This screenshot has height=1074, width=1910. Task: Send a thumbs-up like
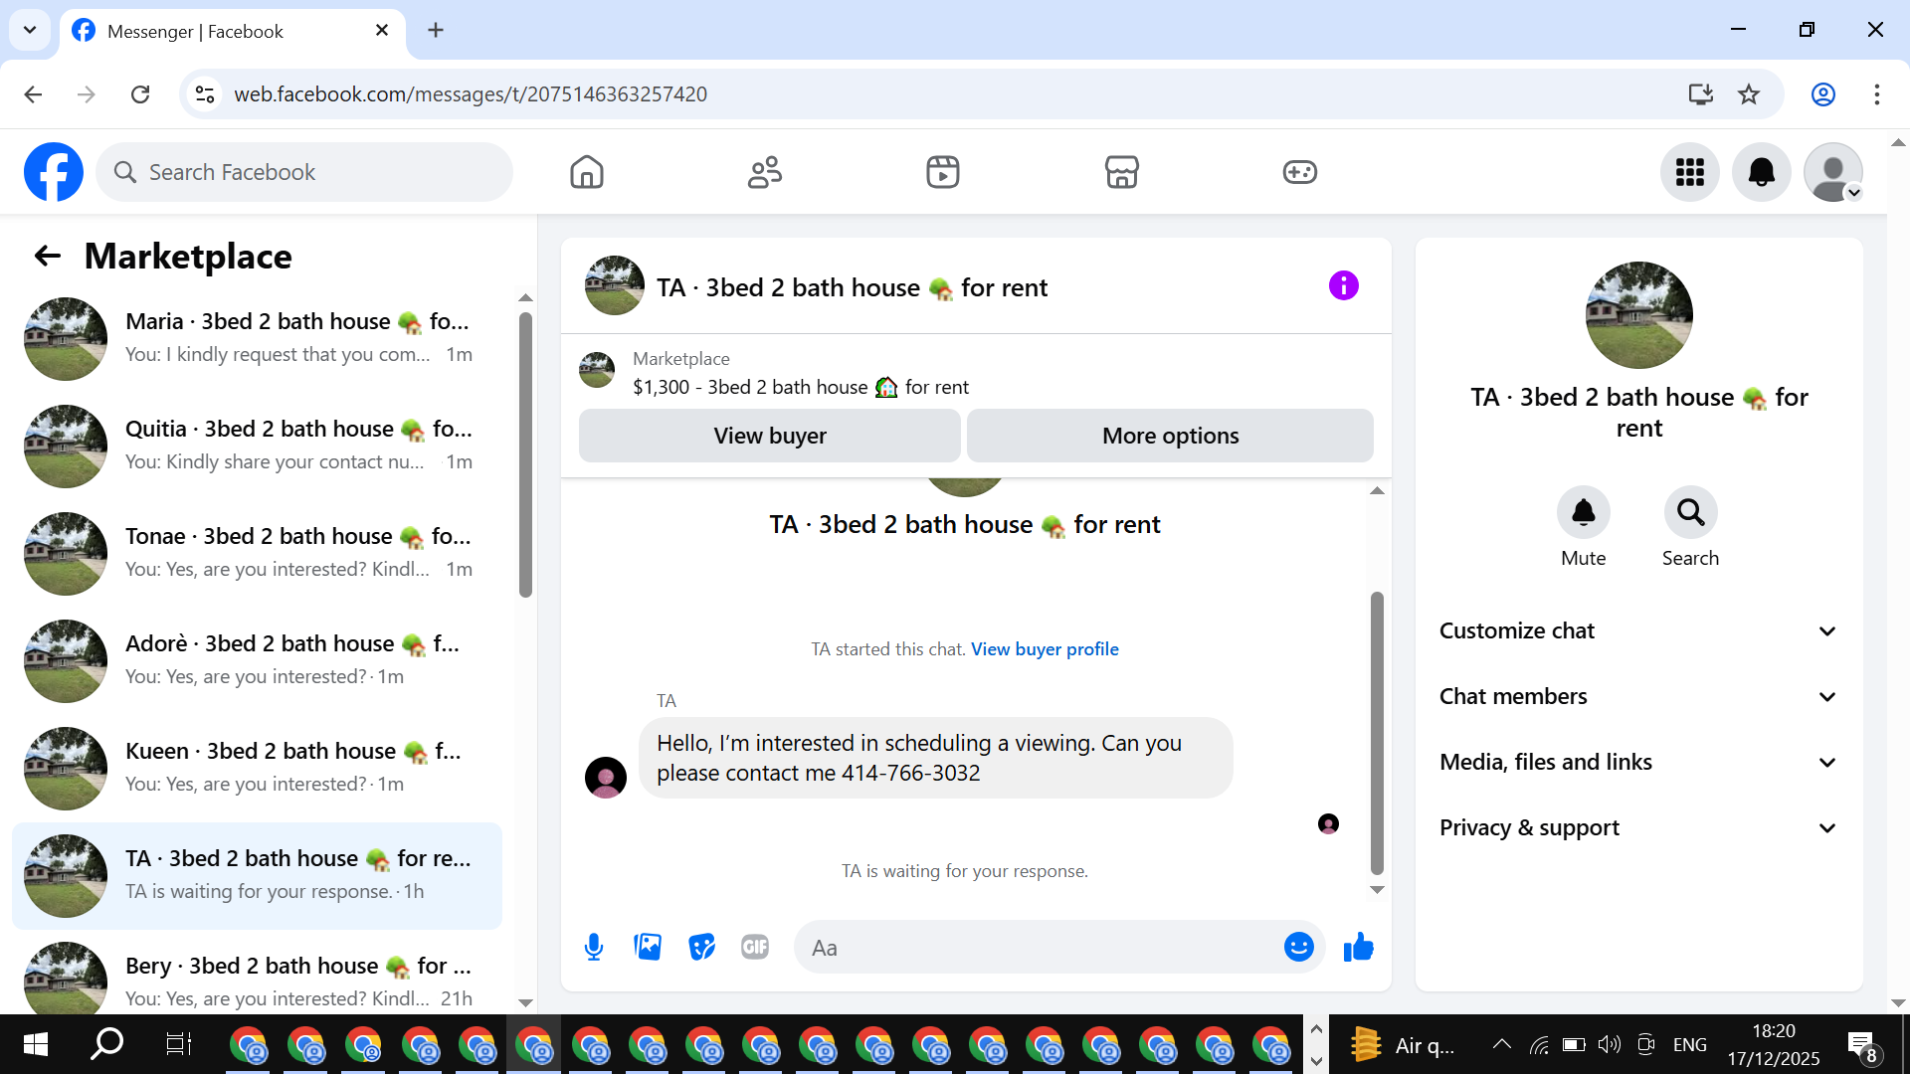coord(1358,947)
